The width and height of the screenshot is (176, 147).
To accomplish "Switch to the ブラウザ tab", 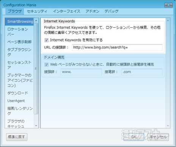I will tap(15, 11).
